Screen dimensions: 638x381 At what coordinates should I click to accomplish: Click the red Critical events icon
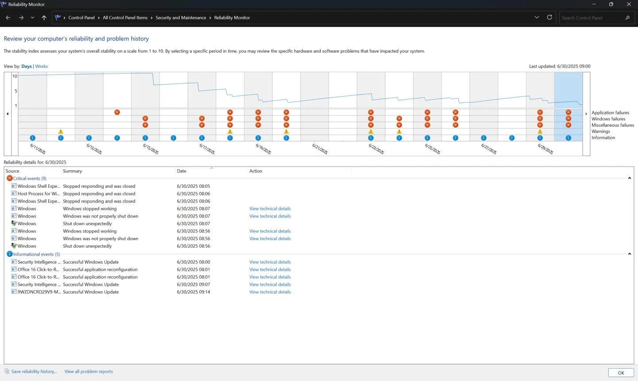(x=9, y=178)
